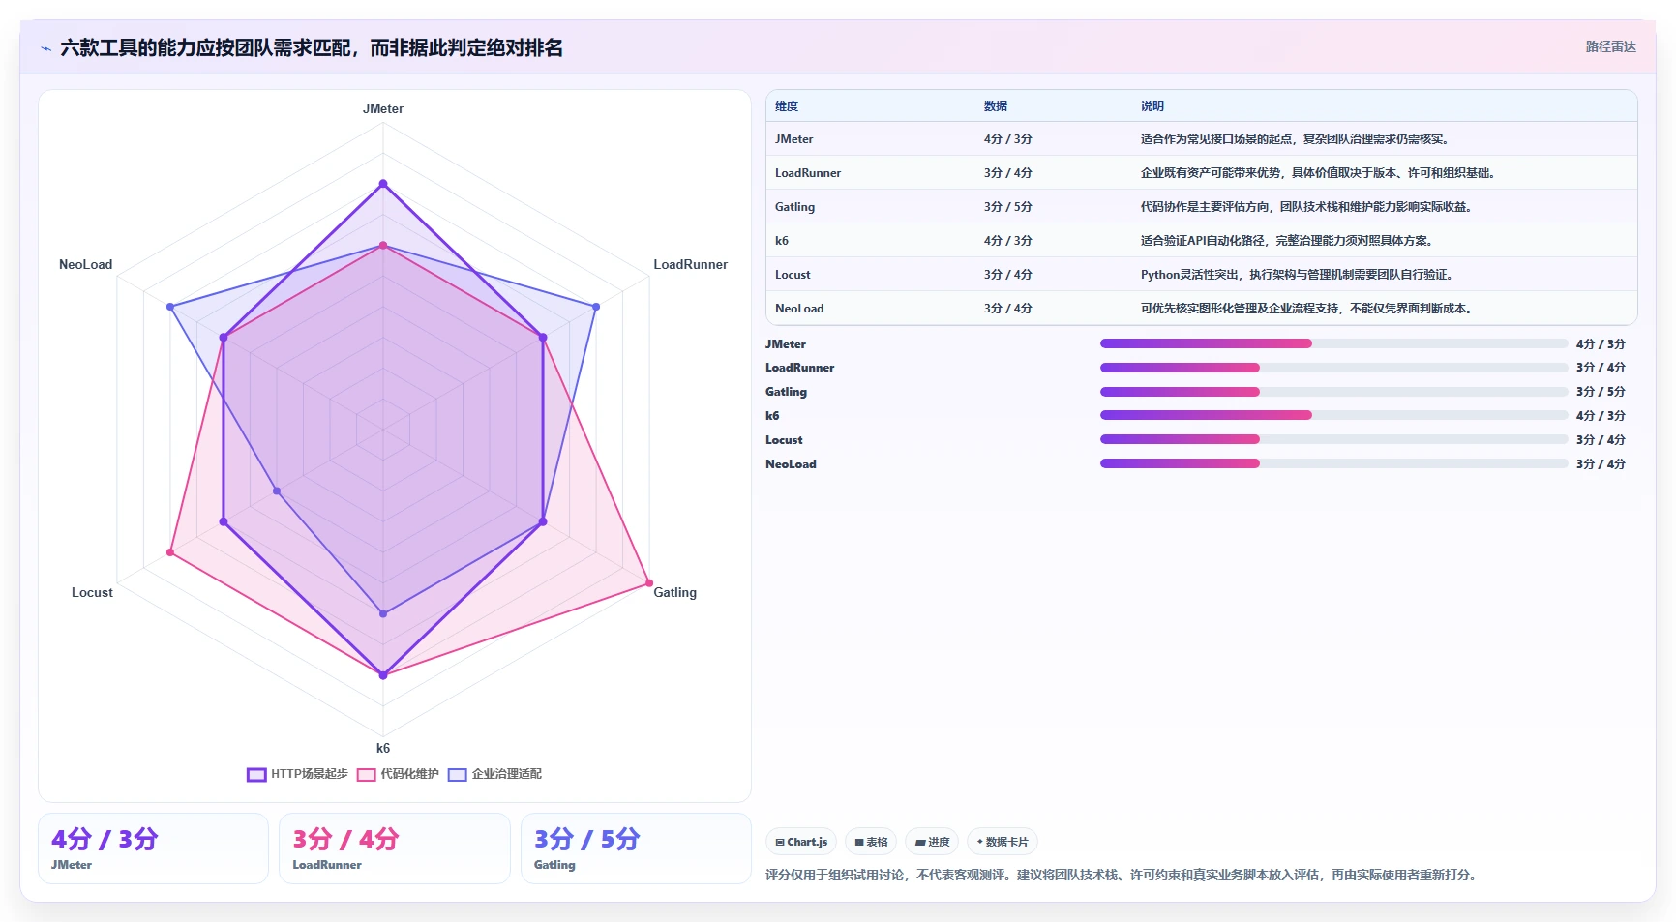Select the Gatling row name in the table
Viewport: 1676px width, 922px height.
[794, 207]
